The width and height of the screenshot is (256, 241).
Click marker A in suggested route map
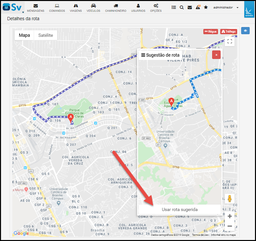point(171,102)
